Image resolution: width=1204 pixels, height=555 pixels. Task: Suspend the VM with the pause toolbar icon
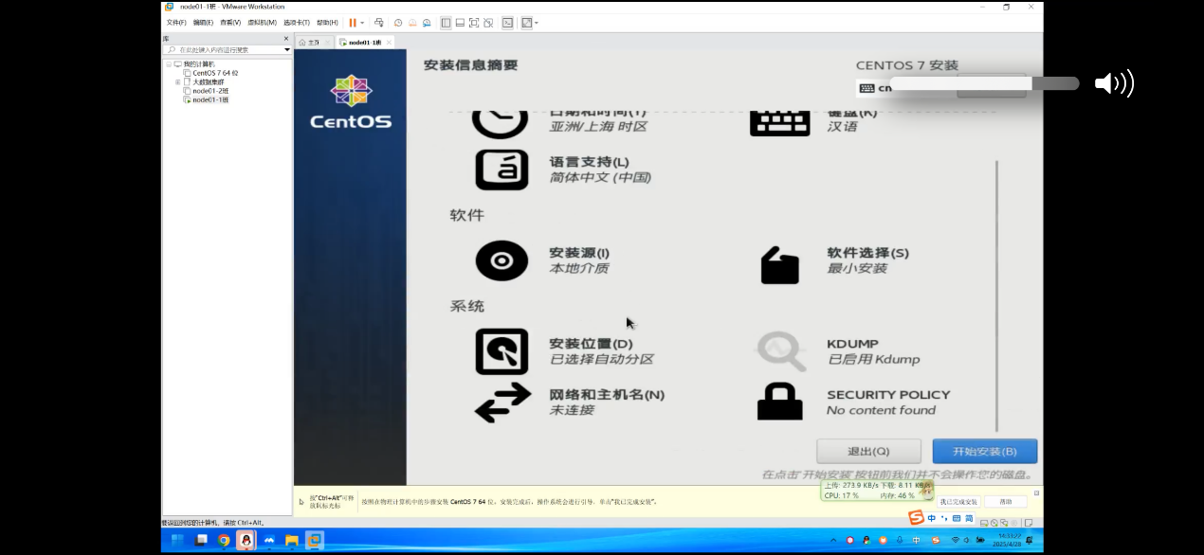[352, 22]
